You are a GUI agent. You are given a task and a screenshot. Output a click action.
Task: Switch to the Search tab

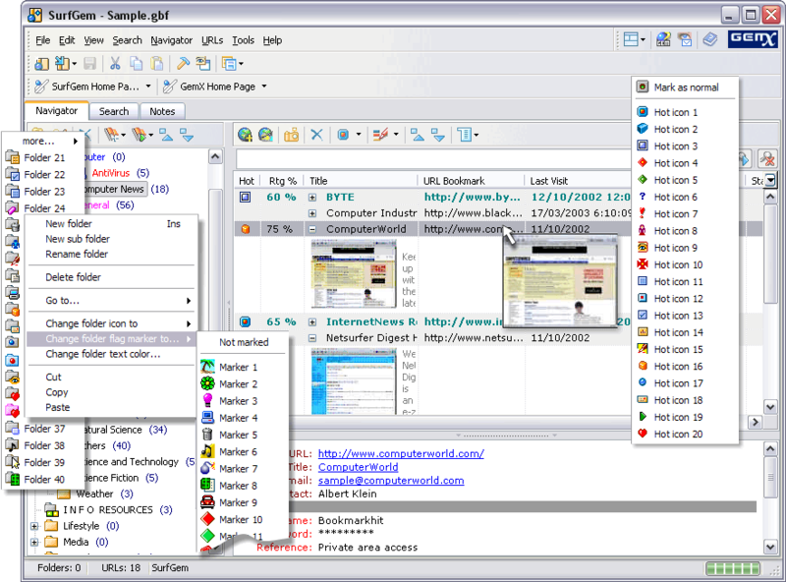pyautogui.click(x=114, y=111)
